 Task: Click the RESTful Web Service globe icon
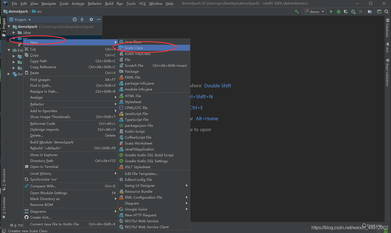coord(121,221)
